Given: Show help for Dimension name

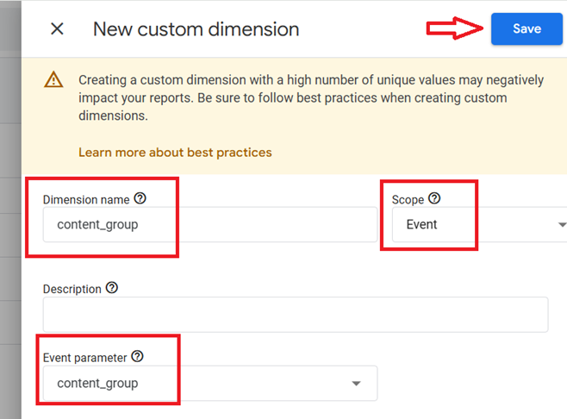Looking at the screenshot, I should [140, 198].
